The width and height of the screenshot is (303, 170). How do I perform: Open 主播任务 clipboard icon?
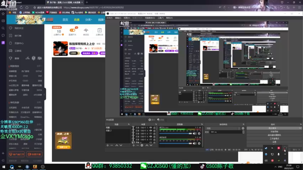(x=100, y=30)
